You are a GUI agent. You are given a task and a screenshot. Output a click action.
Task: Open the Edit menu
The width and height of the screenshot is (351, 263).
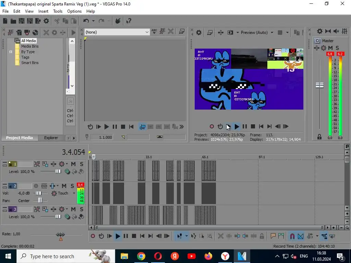(x=17, y=11)
